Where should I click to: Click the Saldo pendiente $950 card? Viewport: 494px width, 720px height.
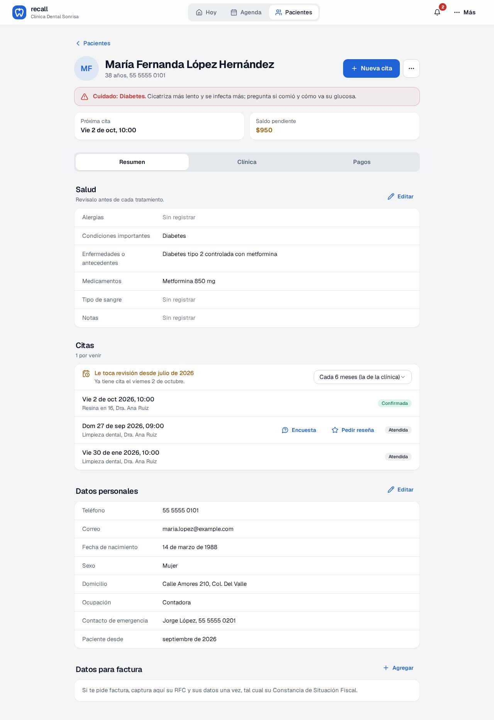(x=335, y=126)
